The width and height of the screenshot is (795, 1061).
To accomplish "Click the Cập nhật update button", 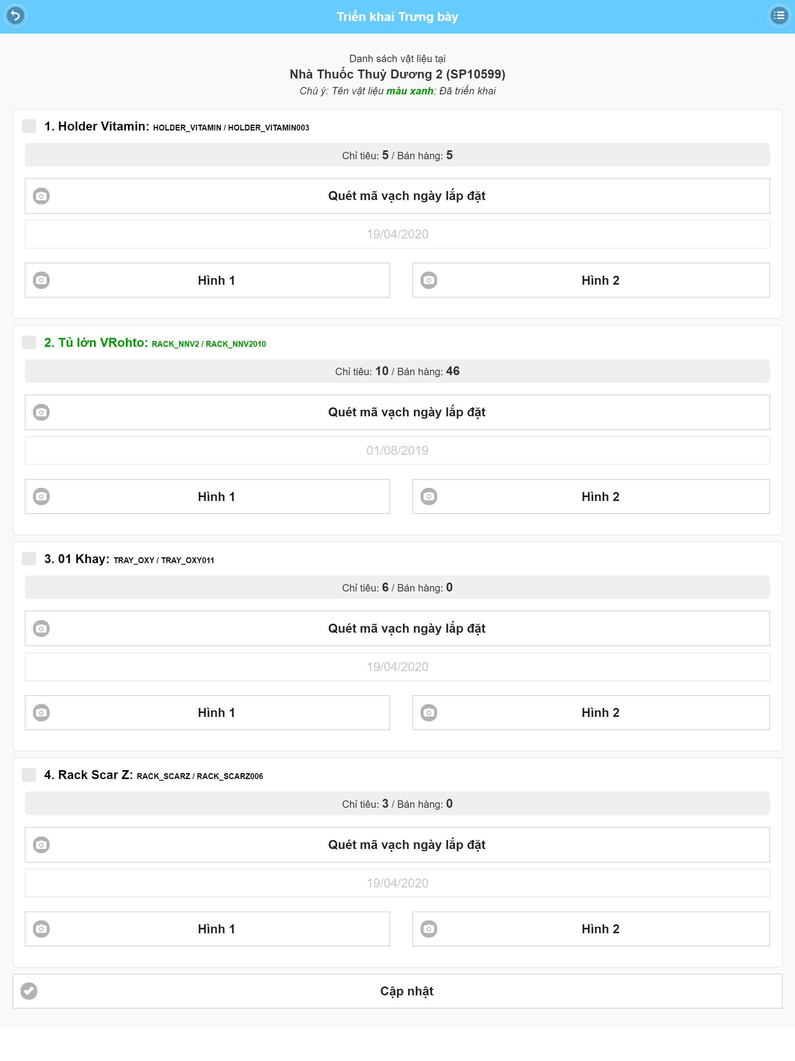I will coord(397,991).
